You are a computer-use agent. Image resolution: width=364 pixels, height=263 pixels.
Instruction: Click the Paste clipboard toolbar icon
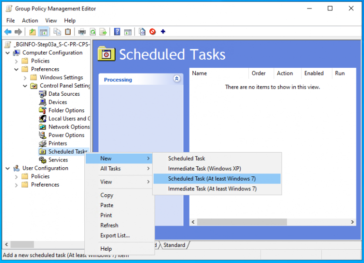click(x=68, y=32)
